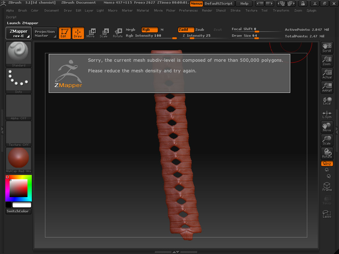Viewport: 339px width, 254px height.
Task: Activate the top toolbar Move mode
Action: (91, 33)
